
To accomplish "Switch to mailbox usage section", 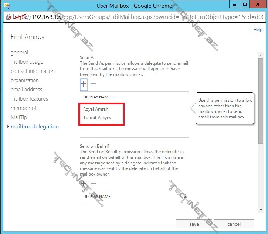I will (x=27, y=62).
